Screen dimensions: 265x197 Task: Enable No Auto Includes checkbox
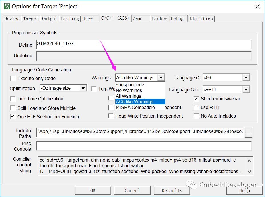(x=196, y=116)
